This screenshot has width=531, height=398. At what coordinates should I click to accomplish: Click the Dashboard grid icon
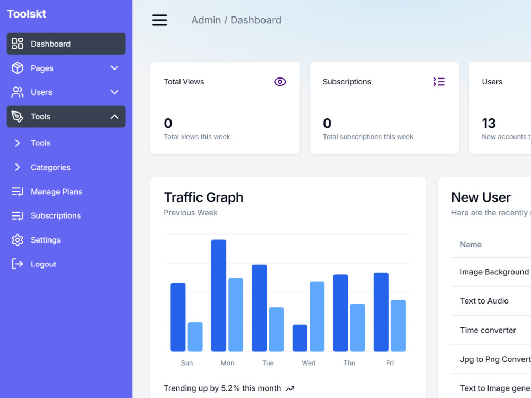pos(18,44)
